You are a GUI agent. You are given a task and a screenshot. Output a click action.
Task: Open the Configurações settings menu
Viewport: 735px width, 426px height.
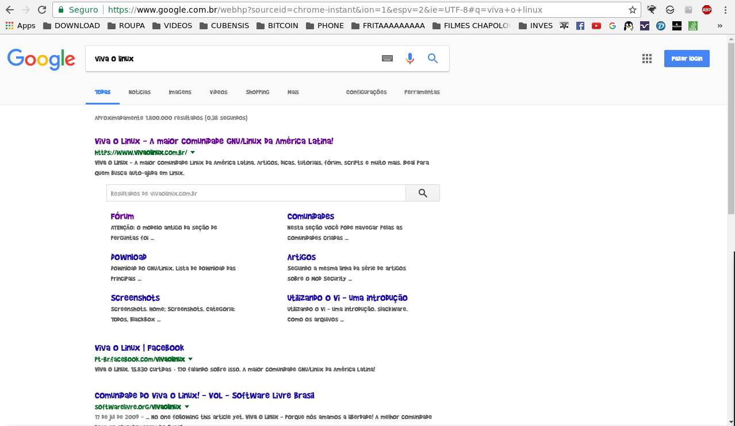(x=366, y=92)
